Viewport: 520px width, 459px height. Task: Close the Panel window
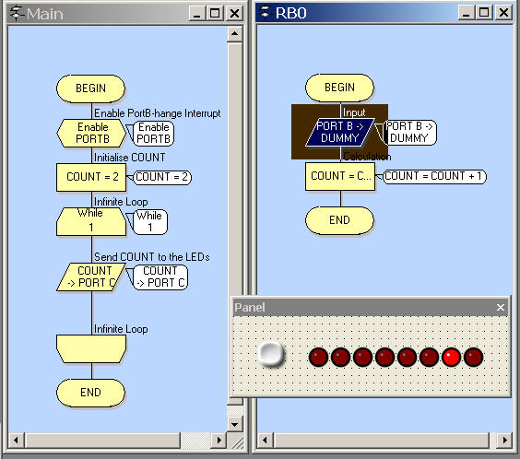(501, 308)
